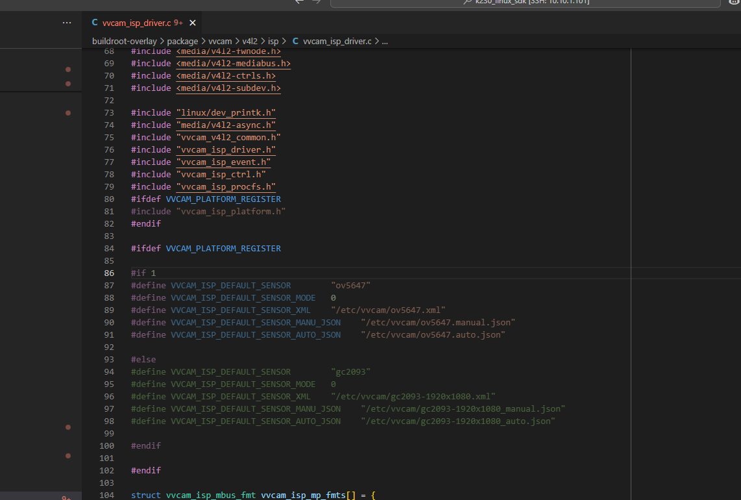The image size is (741, 500).
Task: Click line number 86 in the gutter
Action: 108,273
